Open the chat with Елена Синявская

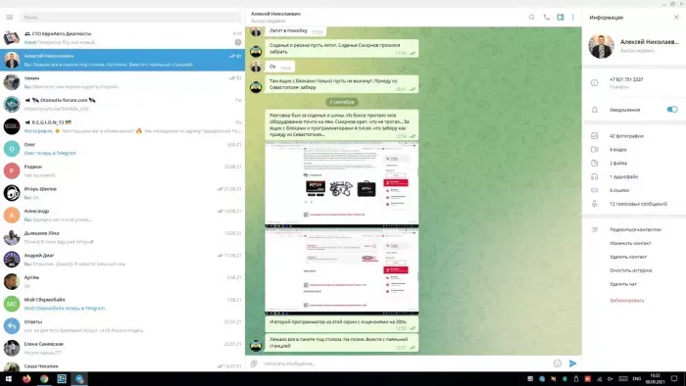point(122,348)
